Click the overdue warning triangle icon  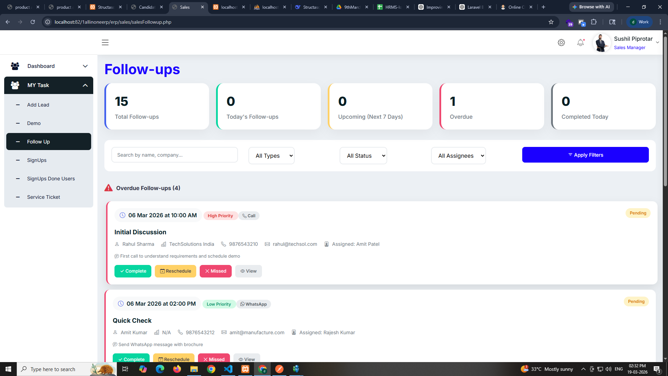pyautogui.click(x=109, y=188)
